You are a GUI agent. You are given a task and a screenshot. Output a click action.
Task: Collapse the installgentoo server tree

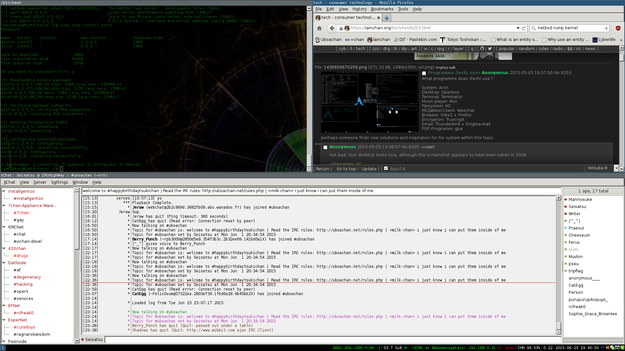[4, 191]
